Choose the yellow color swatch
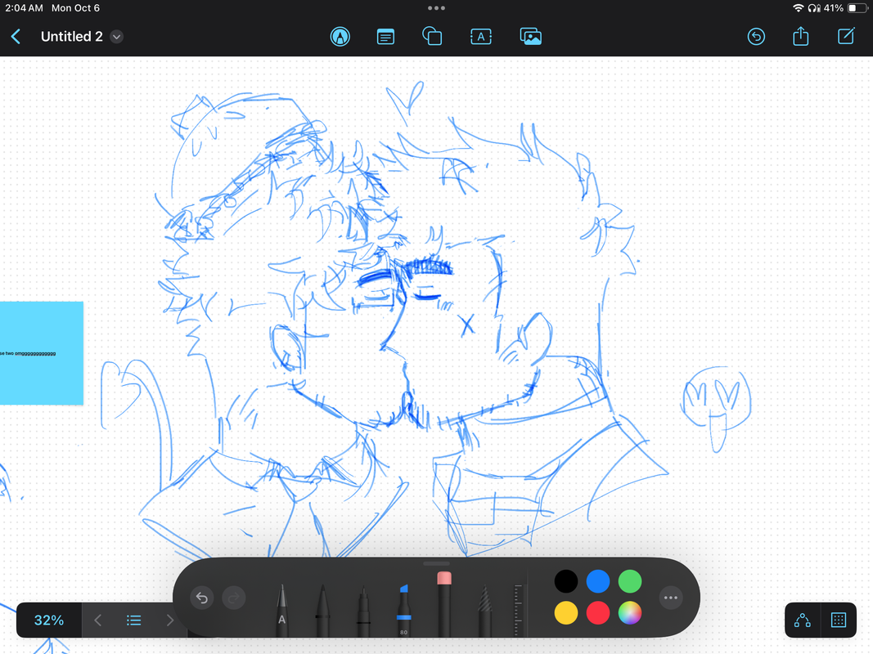873x654 pixels. [x=566, y=613]
